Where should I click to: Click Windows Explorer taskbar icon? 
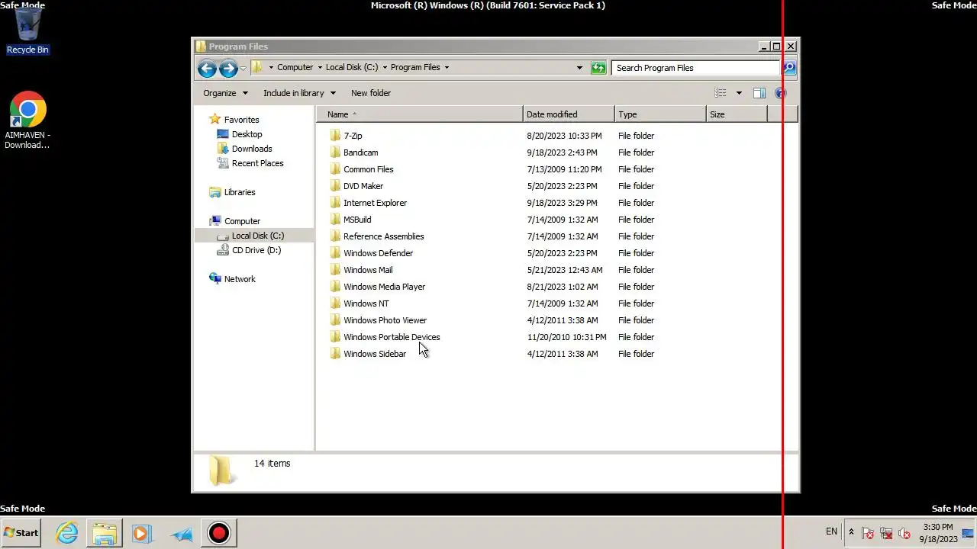[x=105, y=533]
